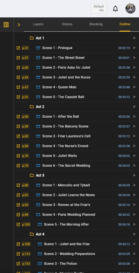Viewport: 139px width, 273px height.
Task: Click clapperboard icon of Friar Laurence's Cell
Action: pyautogui.click(x=38, y=136)
